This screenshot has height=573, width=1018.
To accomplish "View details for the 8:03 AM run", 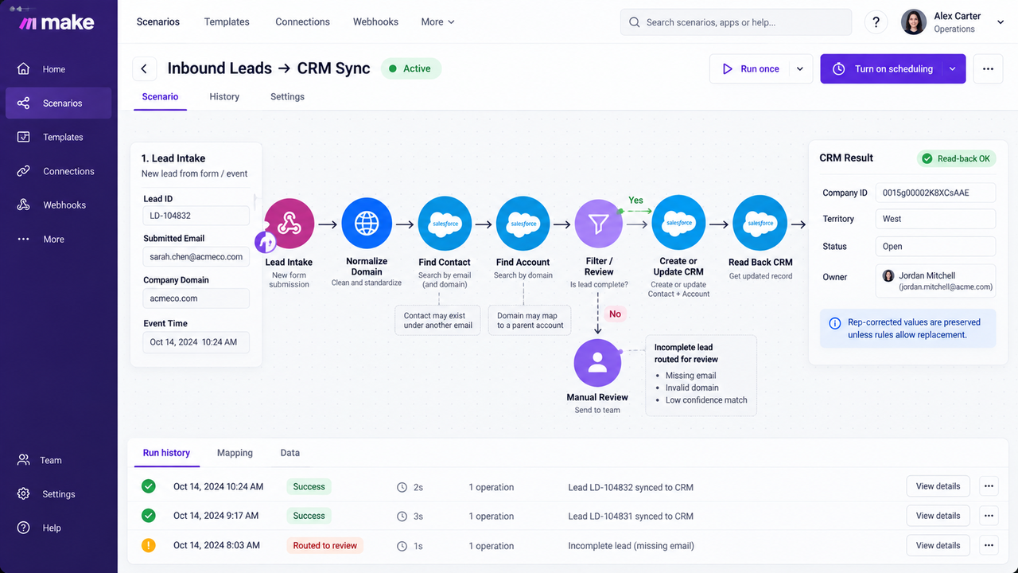I will pyautogui.click(x=938, y=545).
